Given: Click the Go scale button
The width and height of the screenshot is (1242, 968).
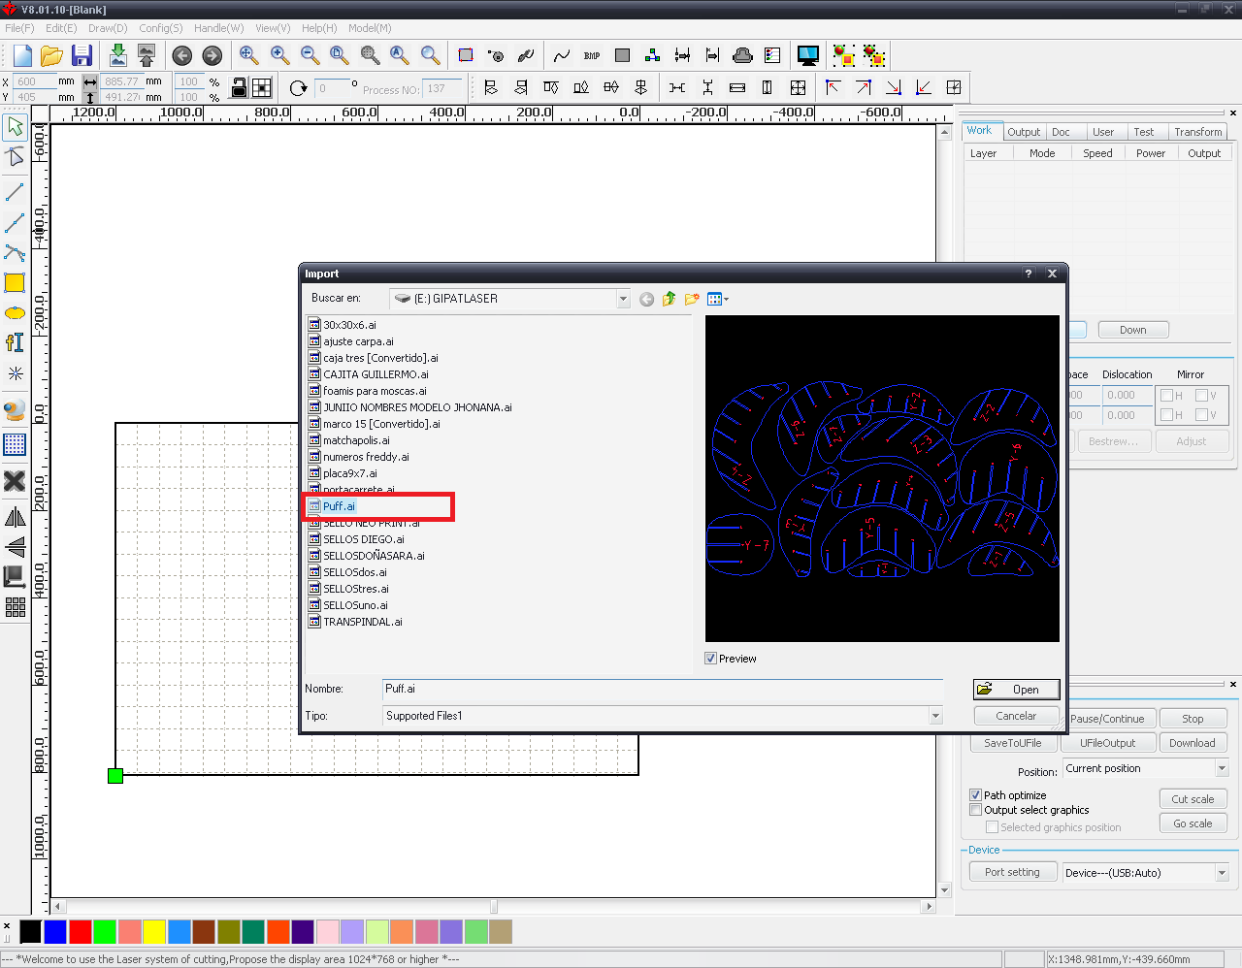Looking at the screenshot, I should (x=1193, y=823).
